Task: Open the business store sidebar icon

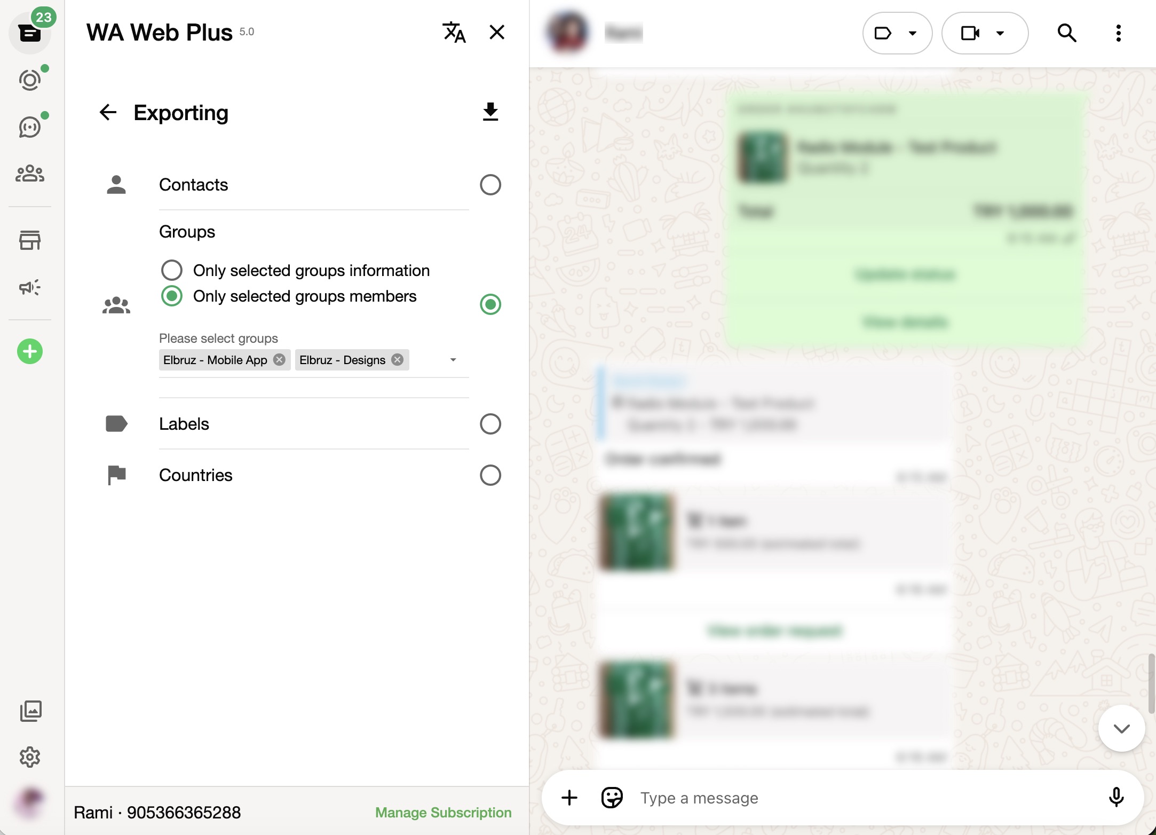Action: (x=30, y=240)
